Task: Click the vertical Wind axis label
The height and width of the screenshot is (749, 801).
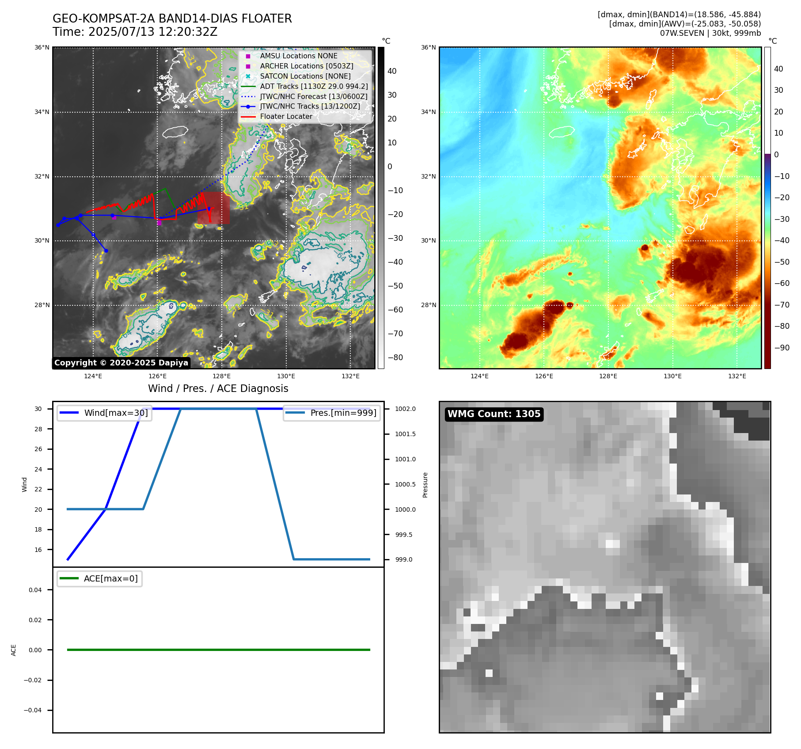Action: click(x=25, y=484)
